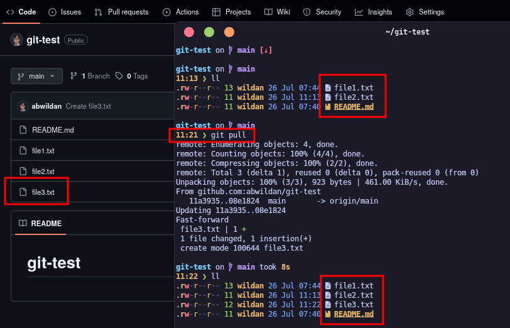
Task: Click the file icon beside file2.txt on GitHub
Action: click(23, 171)
